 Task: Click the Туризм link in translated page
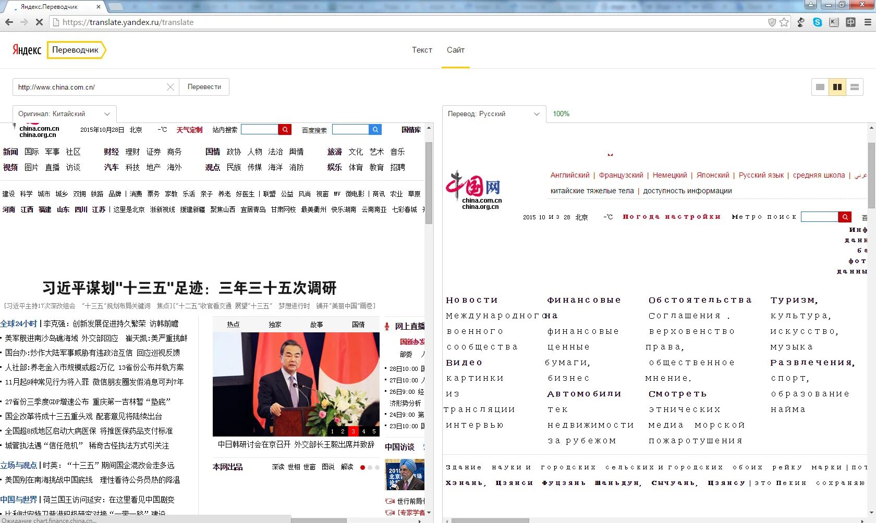click(x=794, y=300)
